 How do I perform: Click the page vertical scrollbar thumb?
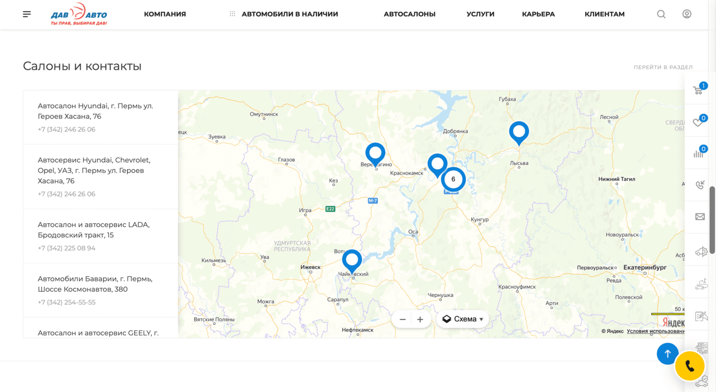(x=712, y=220)
